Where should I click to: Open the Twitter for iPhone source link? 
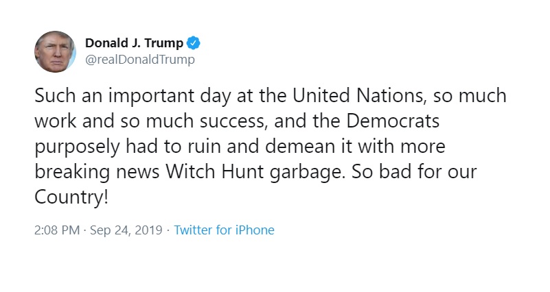(x=224, y=230)
